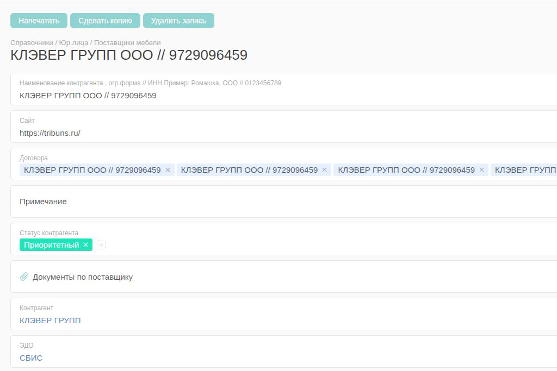
Task: Go to Юр.лица breadcrumb
Action: coord(73,42)
